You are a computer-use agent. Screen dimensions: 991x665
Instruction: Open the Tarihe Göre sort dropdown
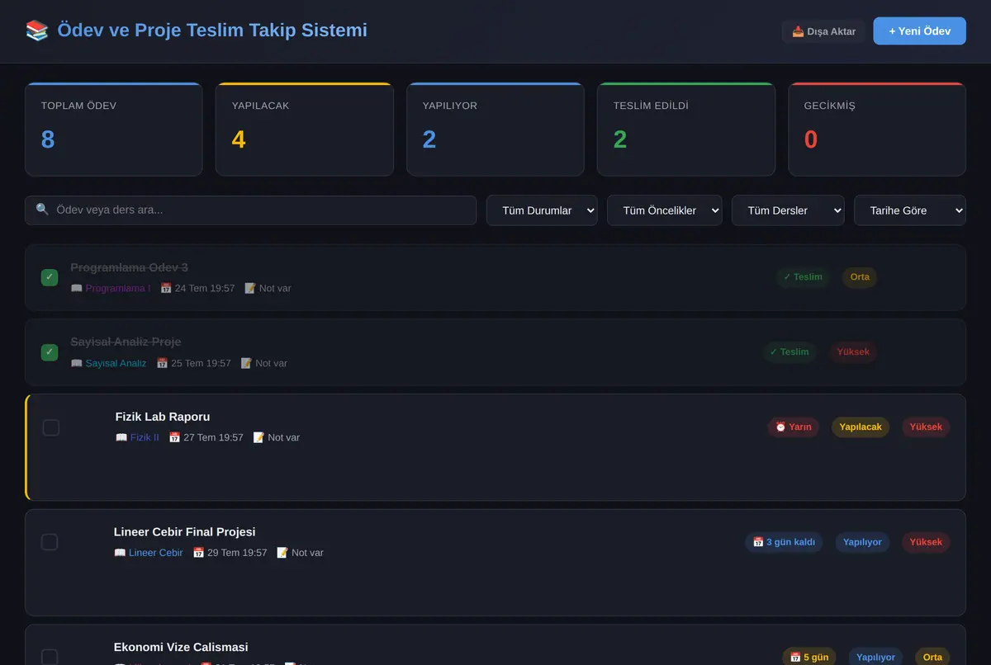pyautogui.click(x=910, y=210)
